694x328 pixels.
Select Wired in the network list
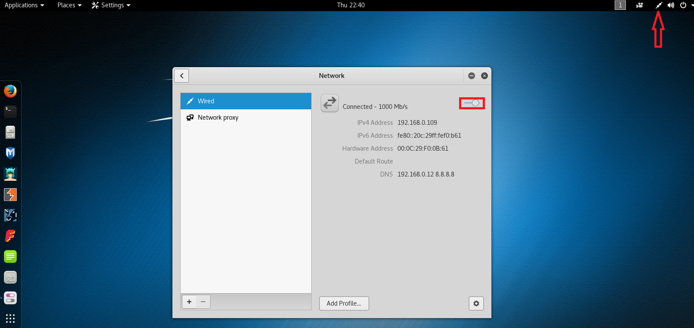pyautogui.click(x=246, y=101)
